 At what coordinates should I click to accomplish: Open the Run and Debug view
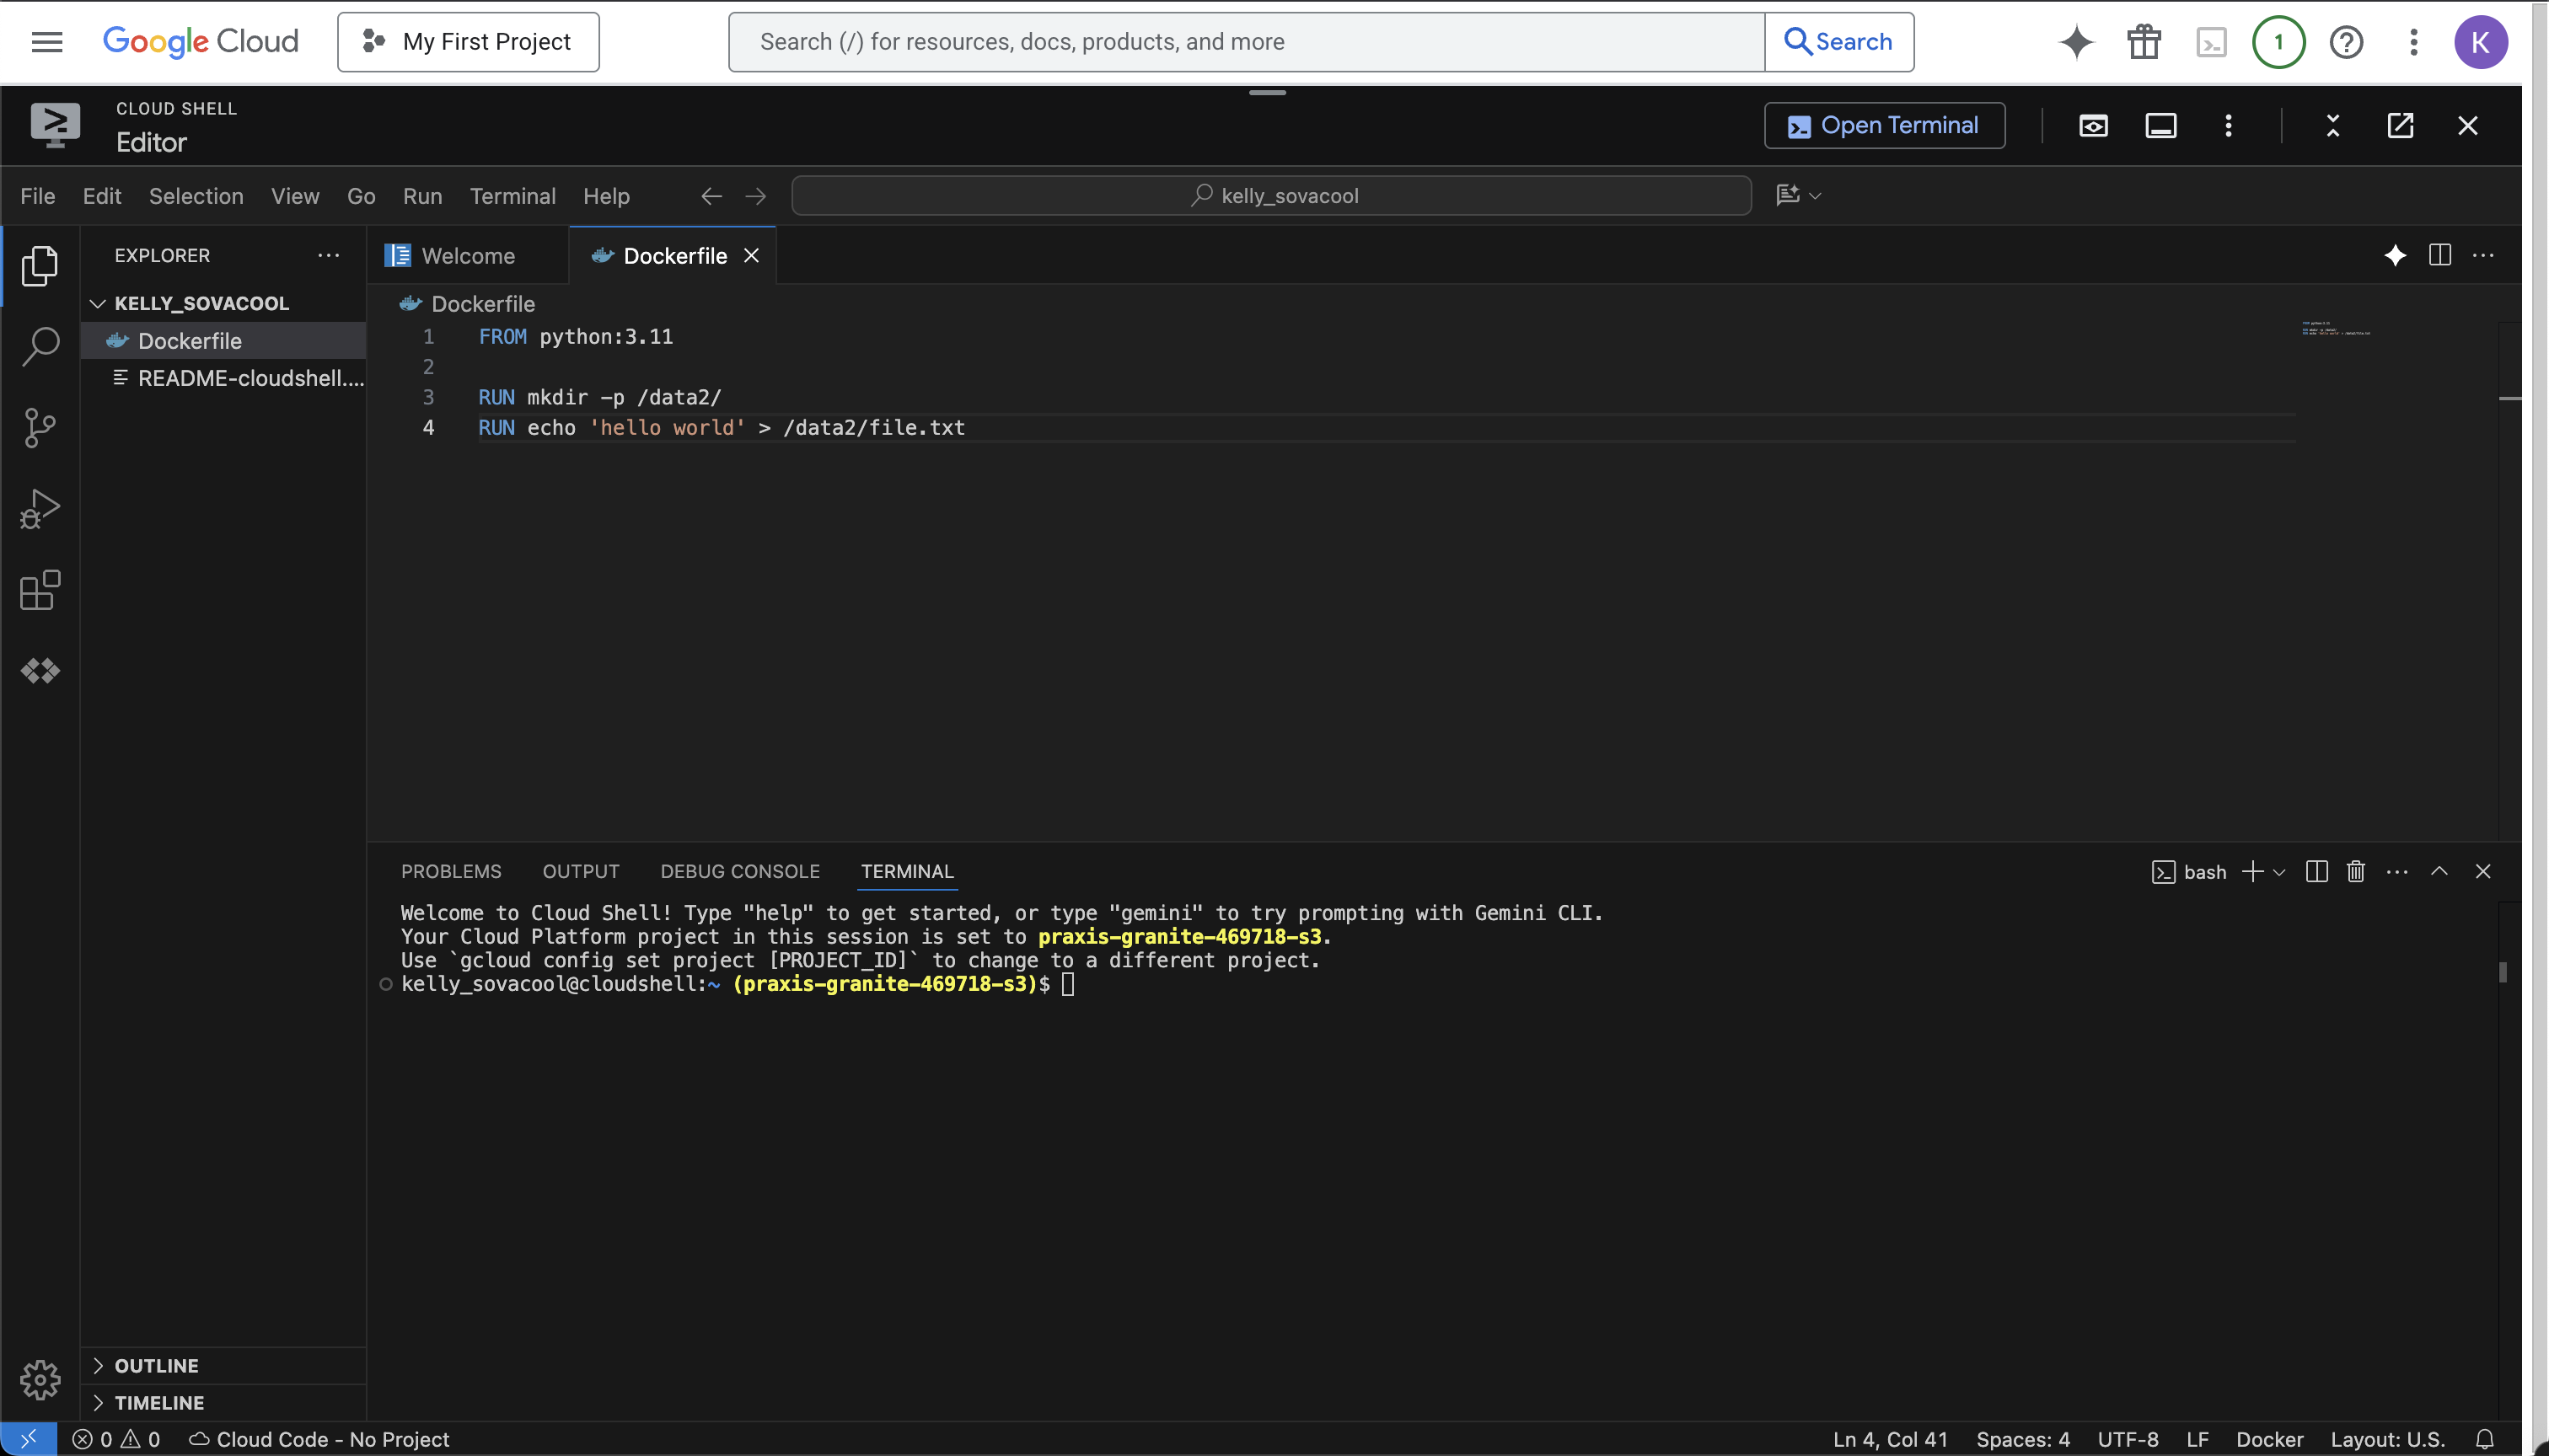[x=40, y=509]
